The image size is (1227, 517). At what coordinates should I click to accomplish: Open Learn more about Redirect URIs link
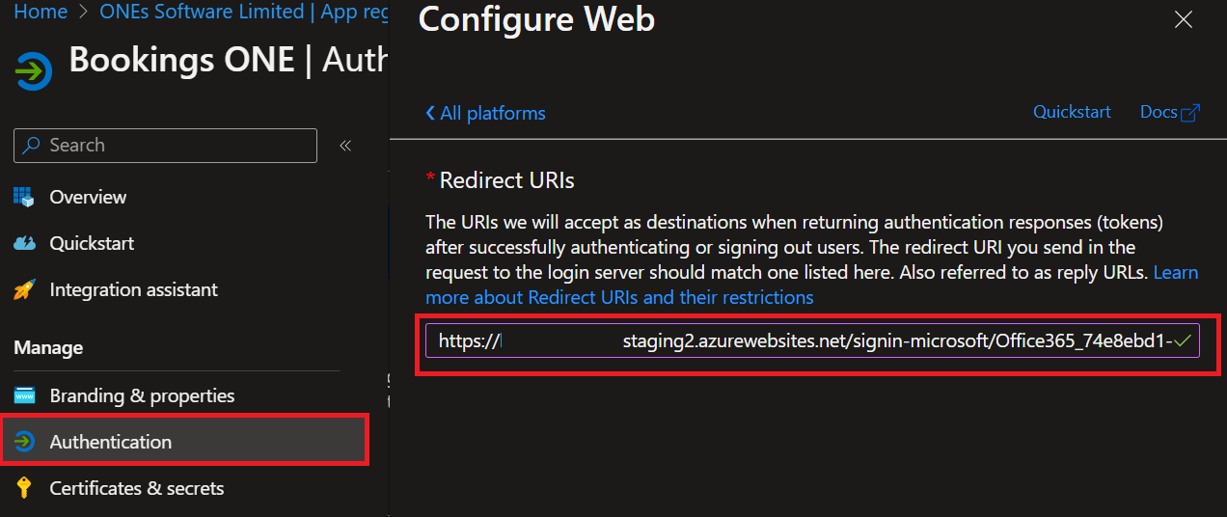[x=619, y=297]
